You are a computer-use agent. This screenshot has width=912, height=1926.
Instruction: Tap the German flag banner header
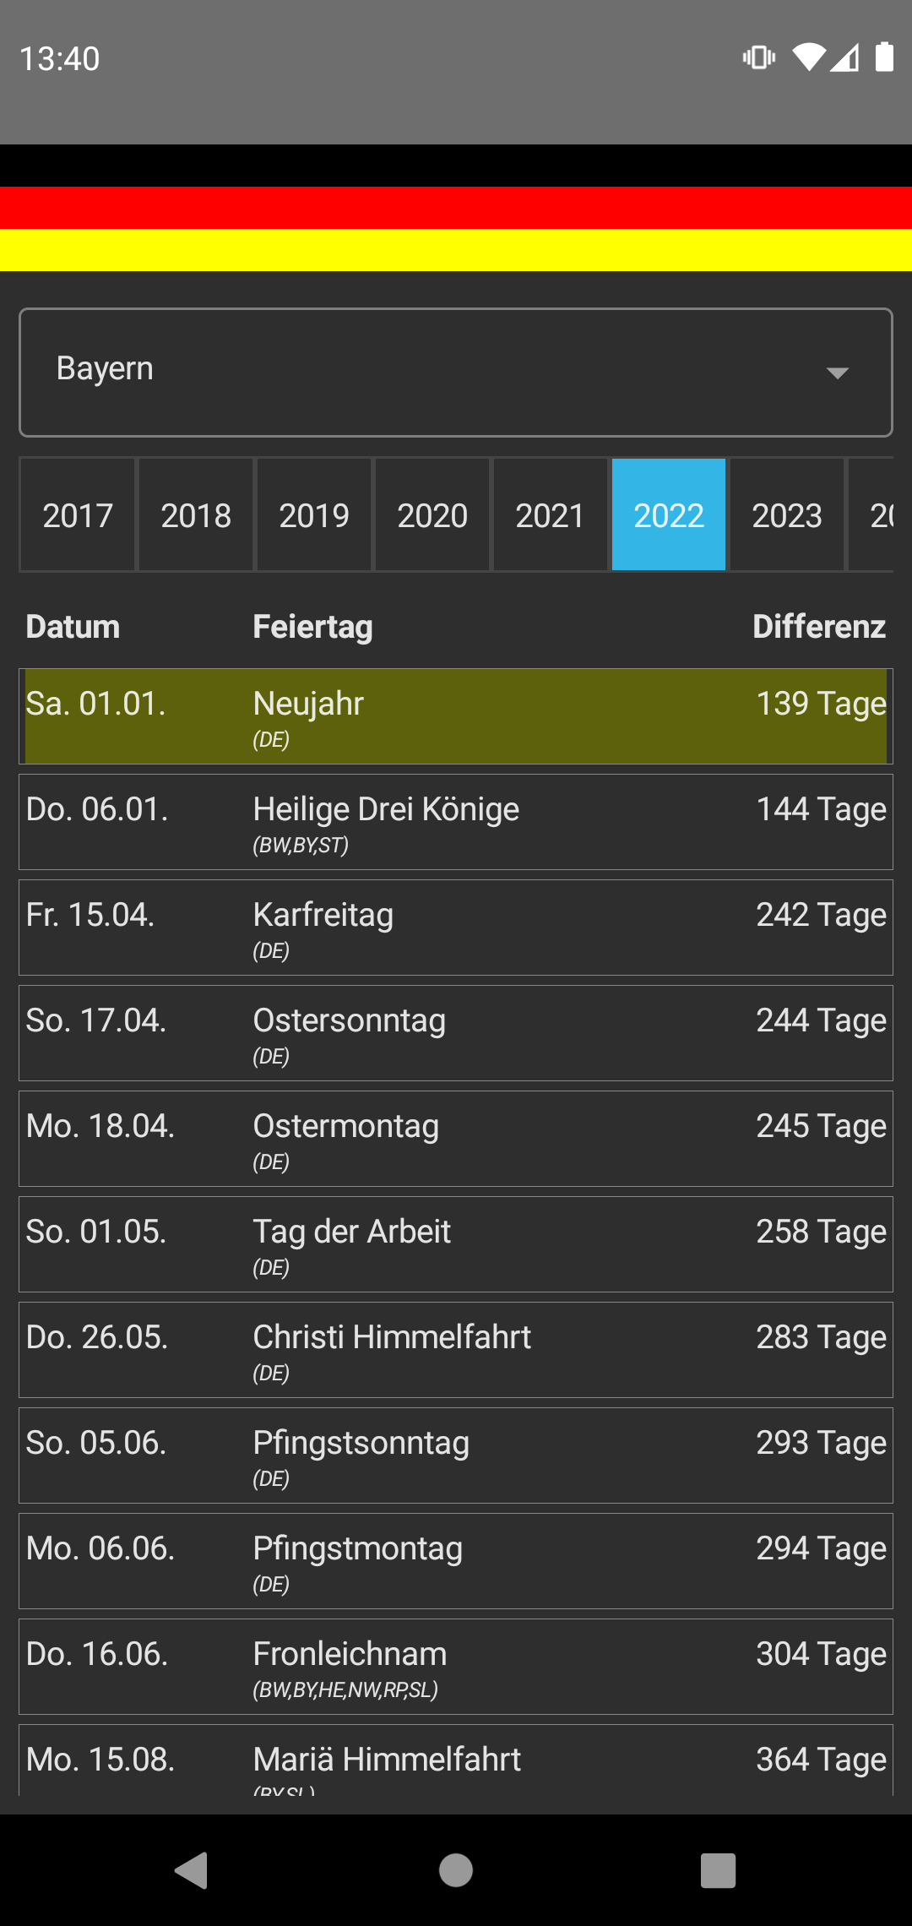[456, 208]
